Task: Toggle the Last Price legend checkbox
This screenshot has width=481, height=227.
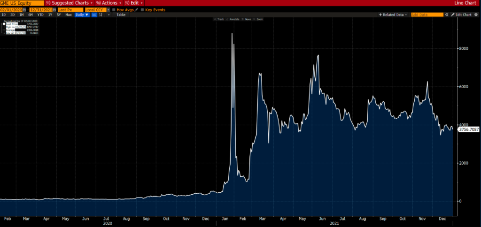Action: pyautogui.click(x=4, y=23)
